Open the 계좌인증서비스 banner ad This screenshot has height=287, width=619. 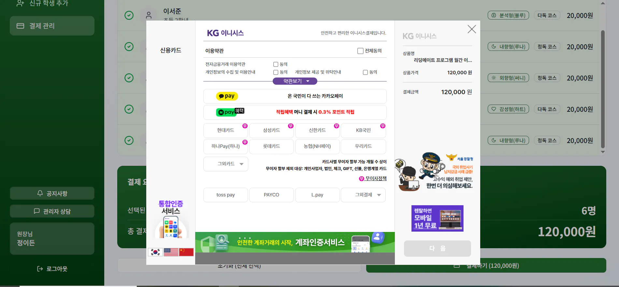point(295,242)
